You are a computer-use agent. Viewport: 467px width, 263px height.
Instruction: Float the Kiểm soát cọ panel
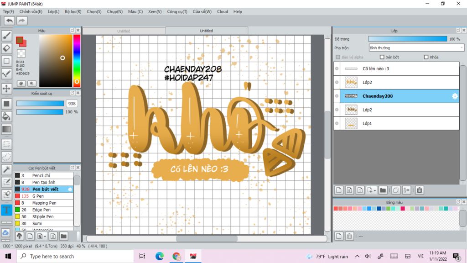pyautogui.click(x=73, y=93)
